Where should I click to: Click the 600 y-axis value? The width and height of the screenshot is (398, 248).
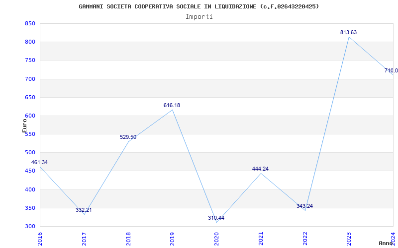[30, 116]
